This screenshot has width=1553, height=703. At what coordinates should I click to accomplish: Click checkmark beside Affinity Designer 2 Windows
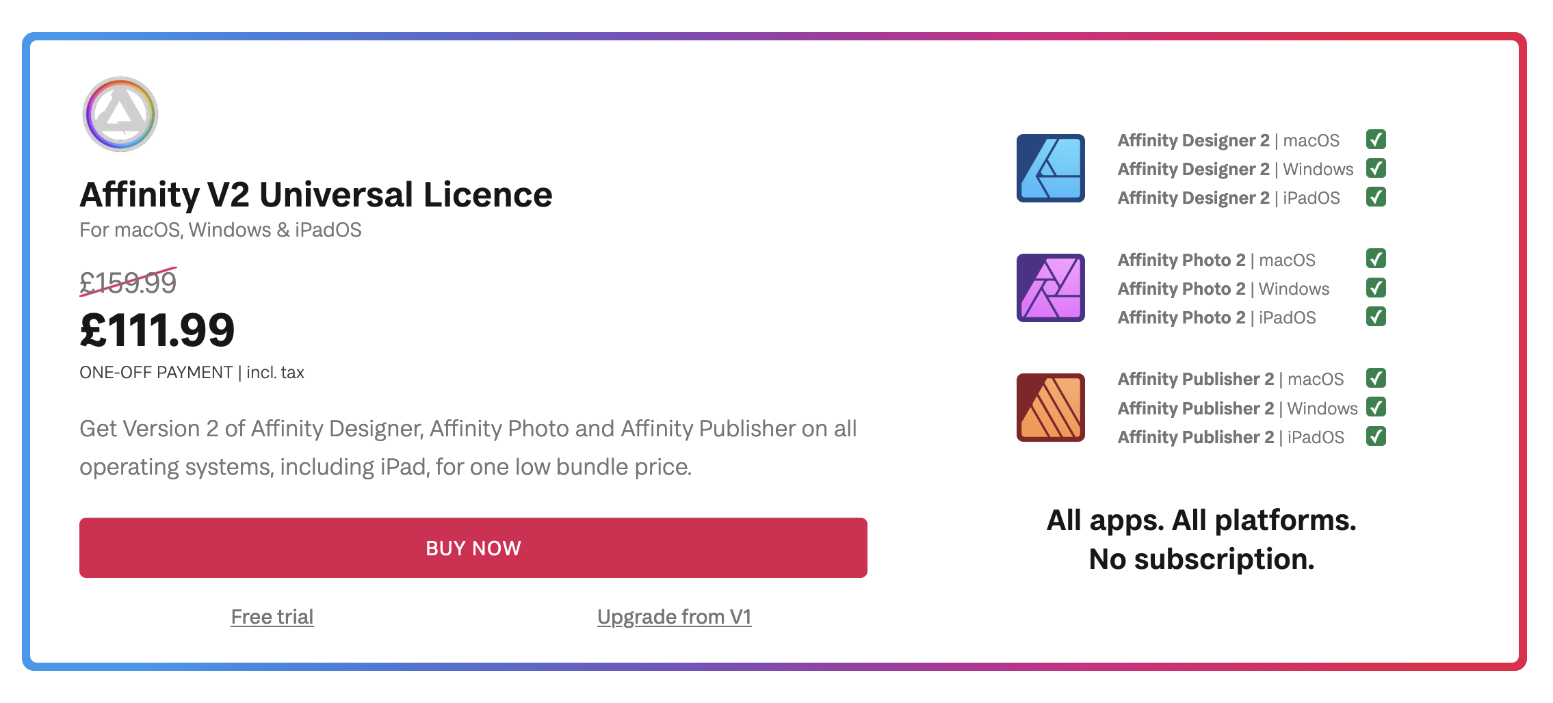point(1376,168)
